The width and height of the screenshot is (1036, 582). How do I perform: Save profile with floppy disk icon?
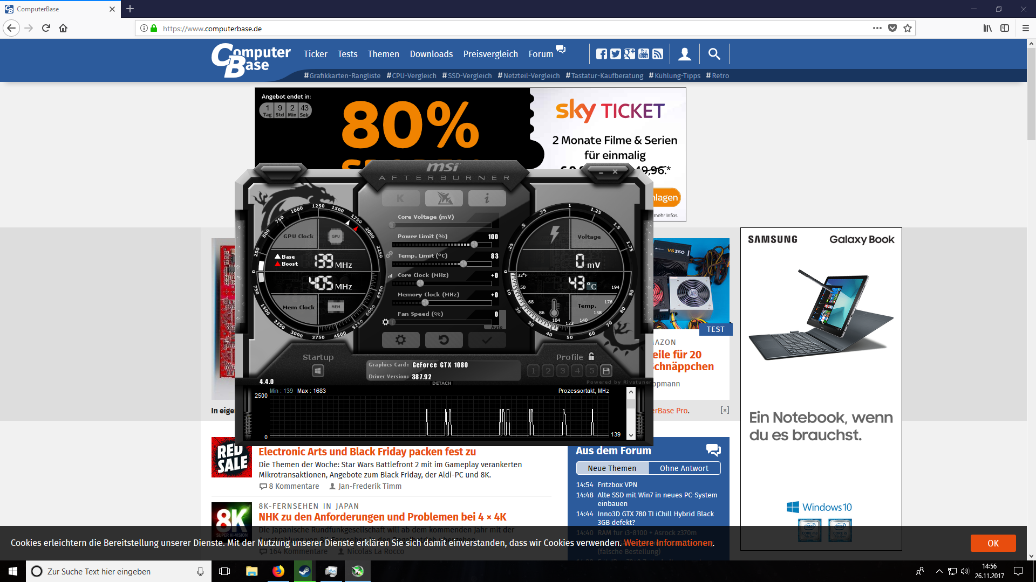606,371
